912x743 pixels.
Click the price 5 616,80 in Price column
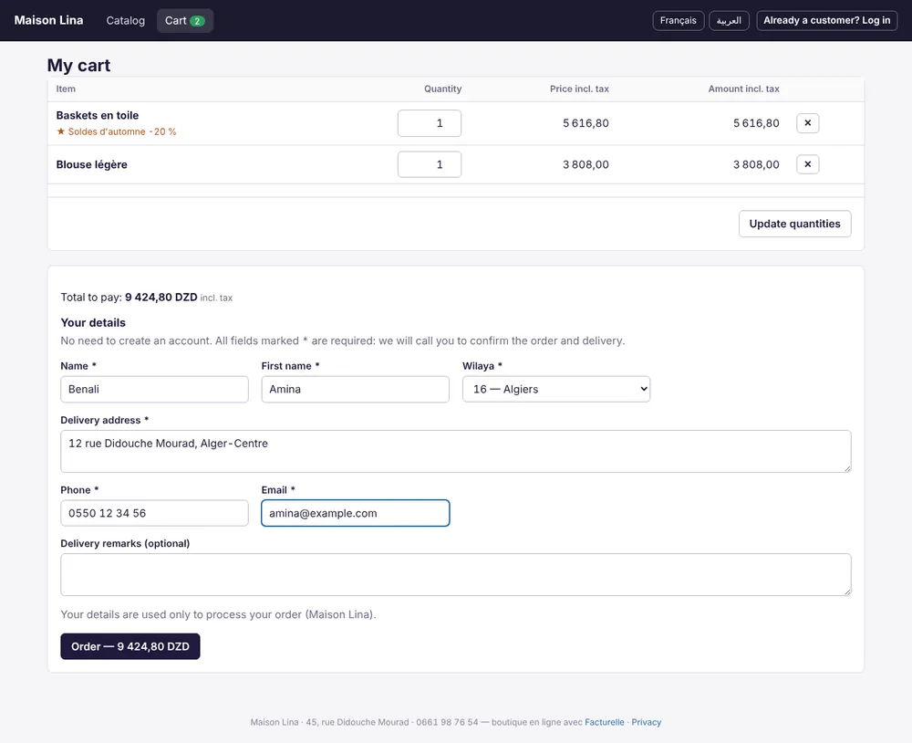[x=586, y=123]
